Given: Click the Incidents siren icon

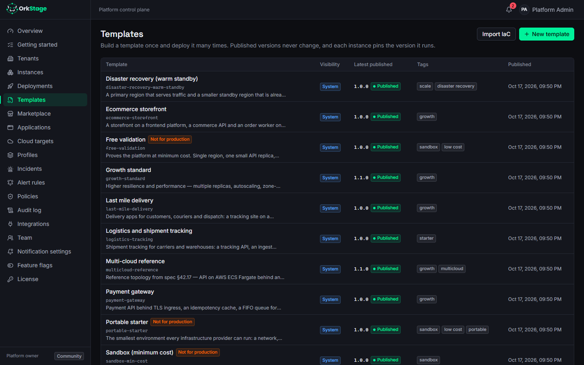Looking at the screenshot, I should [11, 169].
